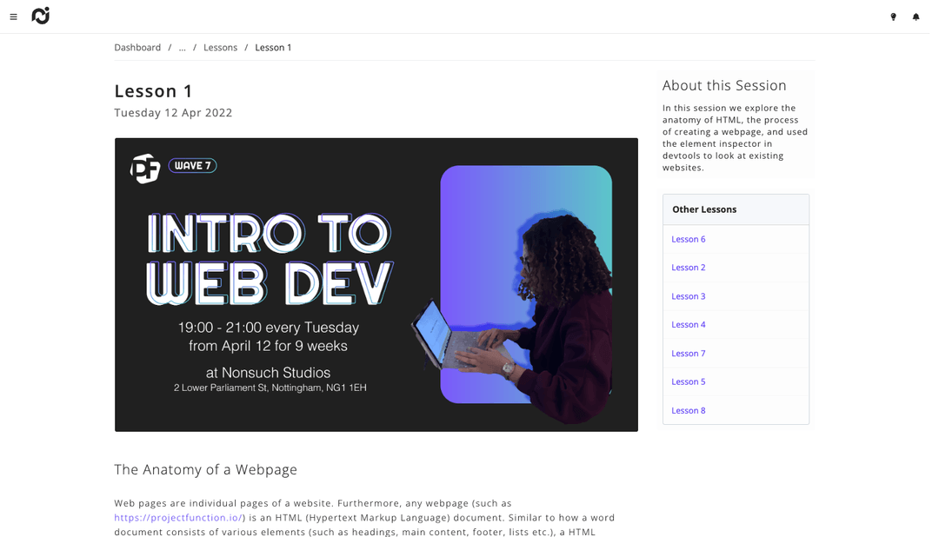Open Lesson 2 from Other Lessons
This screenshot has height=537, width=939.
[x=688, y=268]
